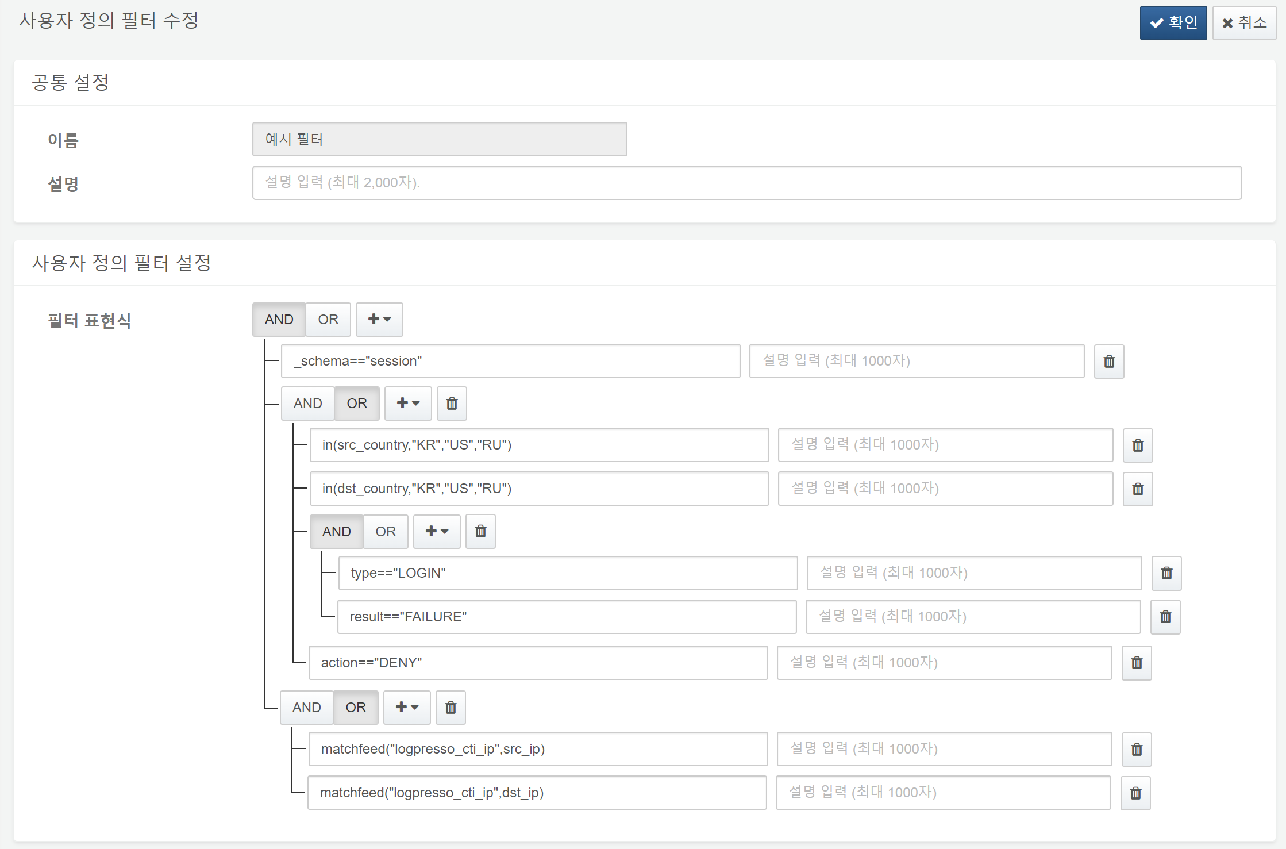Screen dimensions: 1286x849
Task: Edit the in(src_country,"KR","US","RU") field
Action: (x=540, y=445)
